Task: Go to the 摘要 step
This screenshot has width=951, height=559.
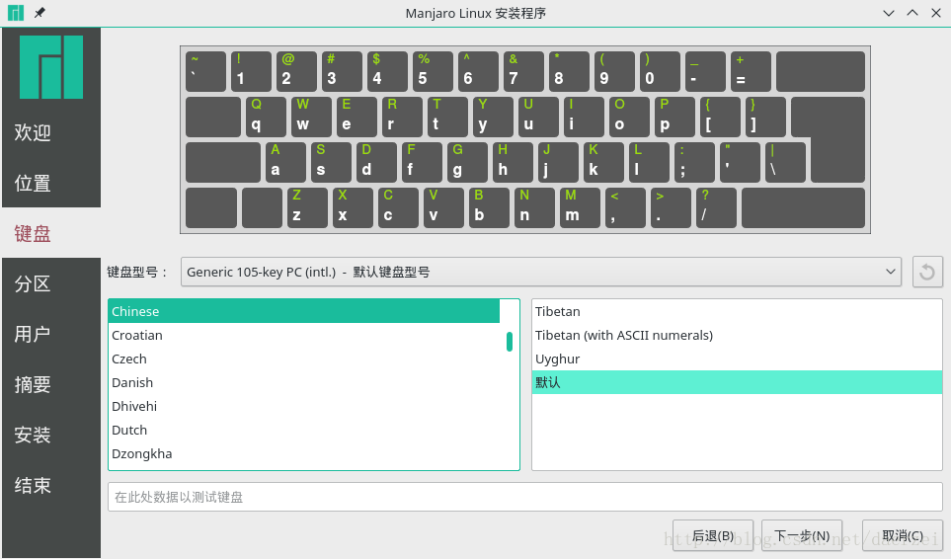Action: click(x=33, y=384)
